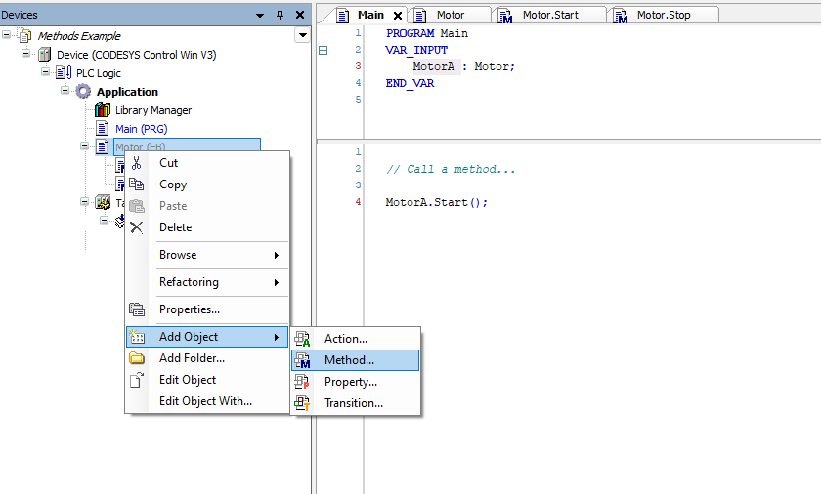The image size is (821, 494).
Task: Collapse the VAR_INPUT code block
Action: click(x=324, y=50)
